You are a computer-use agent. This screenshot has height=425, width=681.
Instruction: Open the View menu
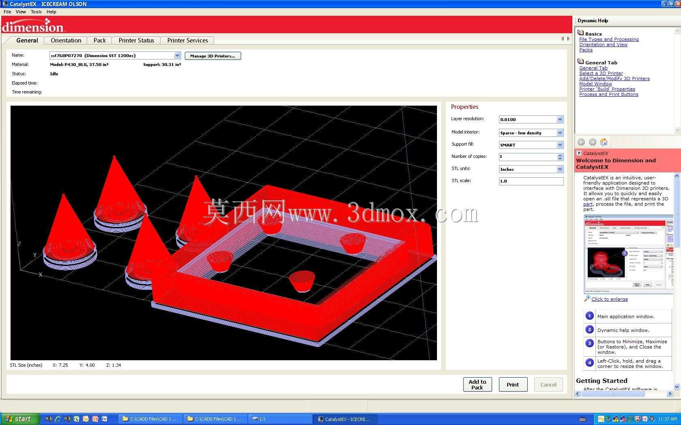coord(21,12)
